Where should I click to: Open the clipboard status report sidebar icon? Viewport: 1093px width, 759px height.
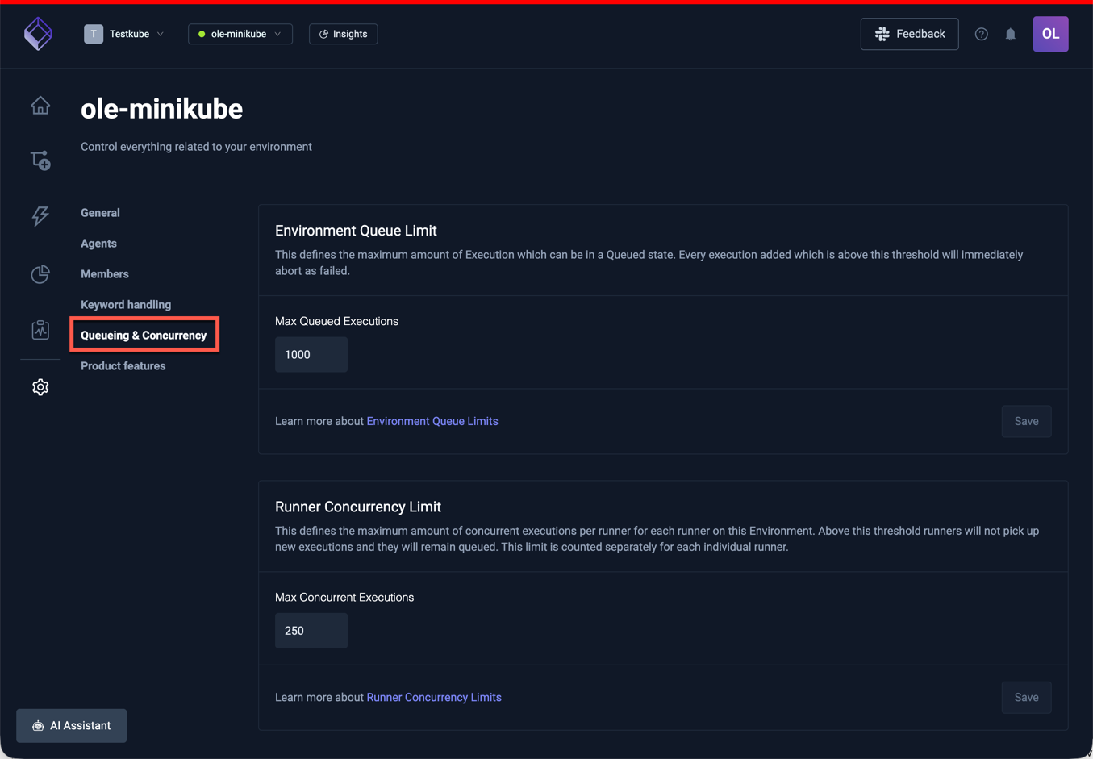pyautogui.click(x=40, y=330)
